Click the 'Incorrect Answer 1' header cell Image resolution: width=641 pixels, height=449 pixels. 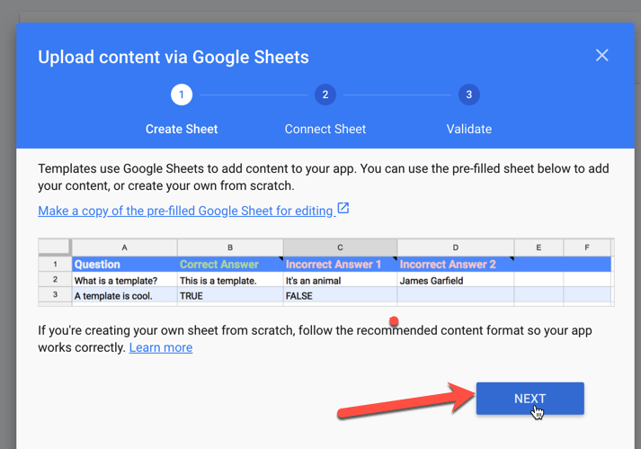coord(340,265)
